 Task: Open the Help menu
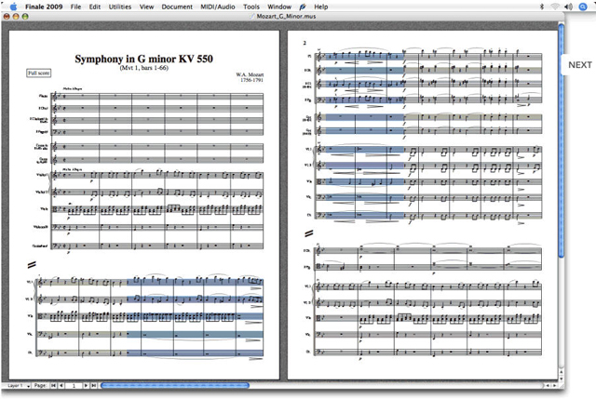coord(320,7)
